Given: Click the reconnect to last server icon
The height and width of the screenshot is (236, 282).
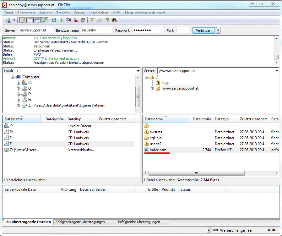Looking at the screenshot, I should point(83,20).
